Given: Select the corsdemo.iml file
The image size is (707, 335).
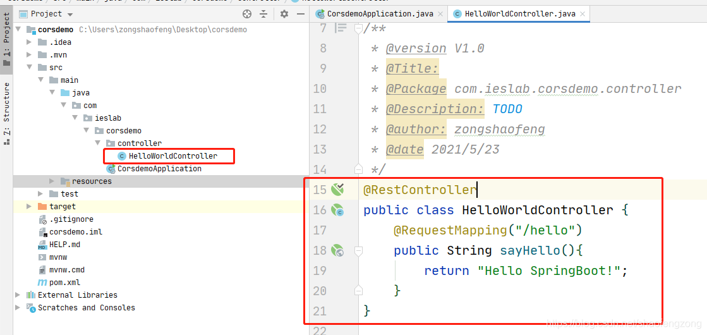Looking at the screenshot, I should [76, 232].
